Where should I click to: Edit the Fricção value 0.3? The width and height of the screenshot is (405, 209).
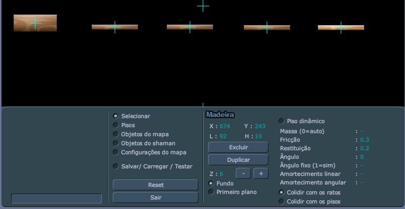click(365, 140)
